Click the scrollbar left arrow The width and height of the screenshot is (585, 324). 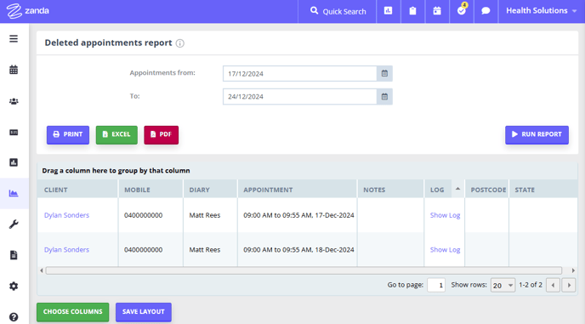[x=42, y=270]
